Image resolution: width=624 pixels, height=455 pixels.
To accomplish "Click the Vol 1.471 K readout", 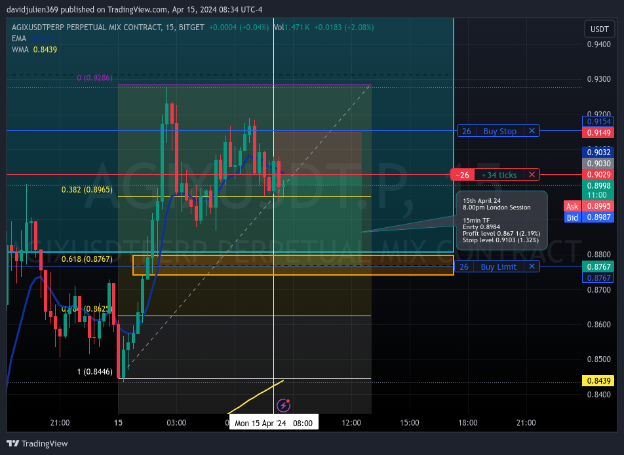I will (291, 27).
